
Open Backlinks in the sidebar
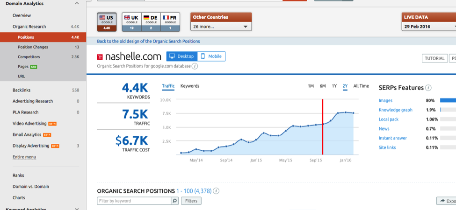pyautogui.click(x=22, y=90)
